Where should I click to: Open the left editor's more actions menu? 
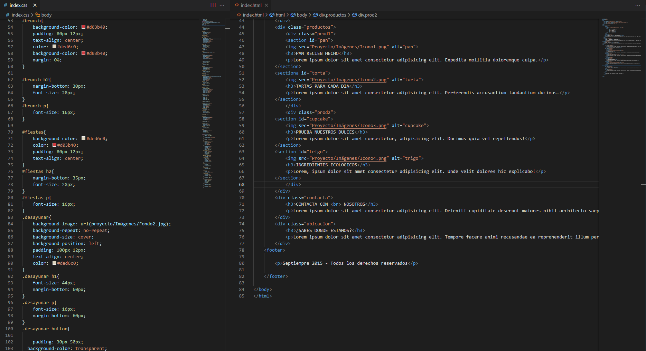coord(222,5)
